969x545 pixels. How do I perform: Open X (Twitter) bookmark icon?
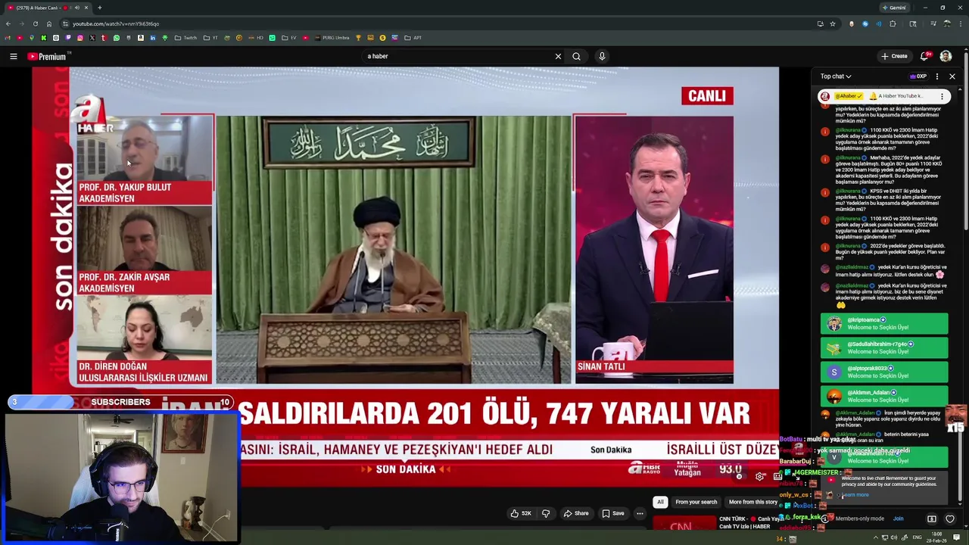coord(92,37)
